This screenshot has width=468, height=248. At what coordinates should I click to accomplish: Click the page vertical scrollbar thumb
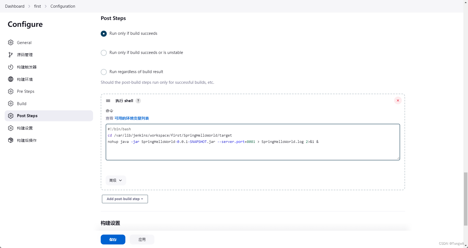tap(466, 199)
